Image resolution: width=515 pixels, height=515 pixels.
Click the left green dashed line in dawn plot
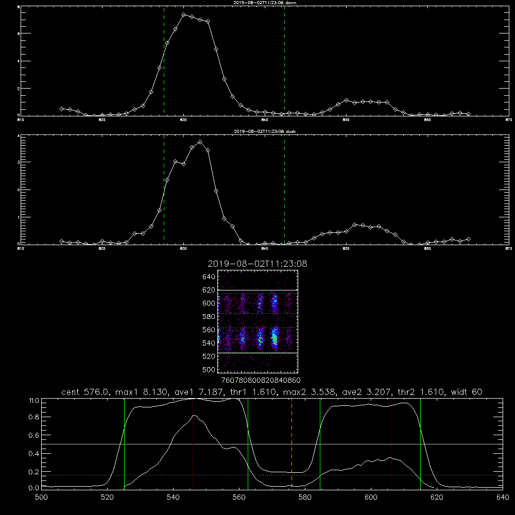coord(164,61)
